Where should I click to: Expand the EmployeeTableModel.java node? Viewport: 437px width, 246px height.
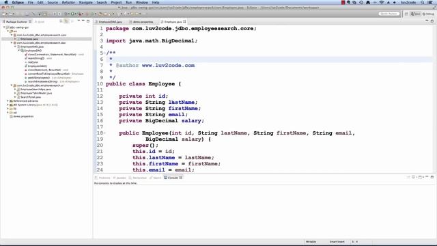[15, 93]
